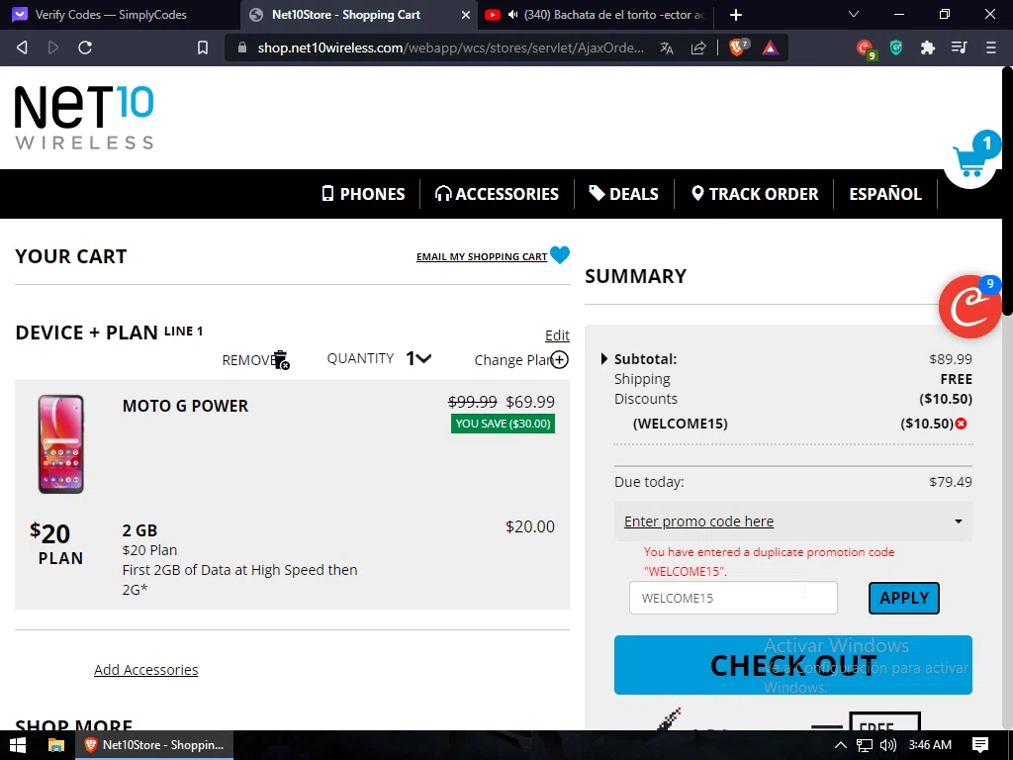Open the tab search chevron
The width and height of the screenshot is (1013, 760).
(x=854, y=14)
